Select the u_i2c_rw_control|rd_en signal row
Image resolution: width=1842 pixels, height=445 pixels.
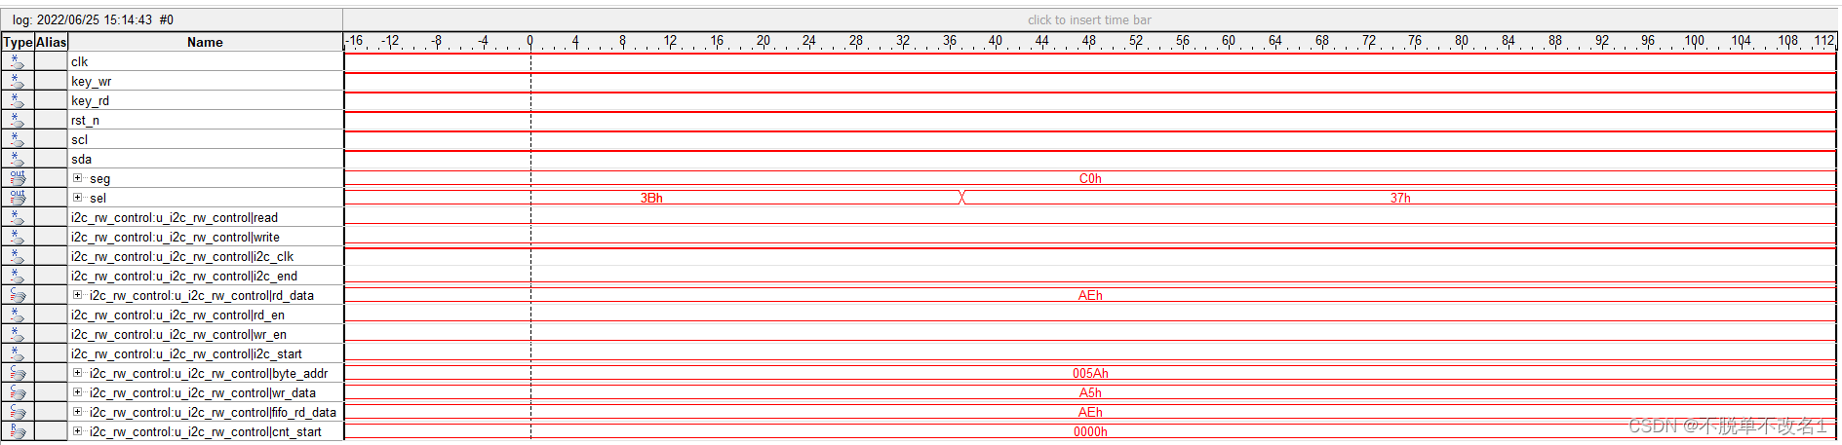178,315
